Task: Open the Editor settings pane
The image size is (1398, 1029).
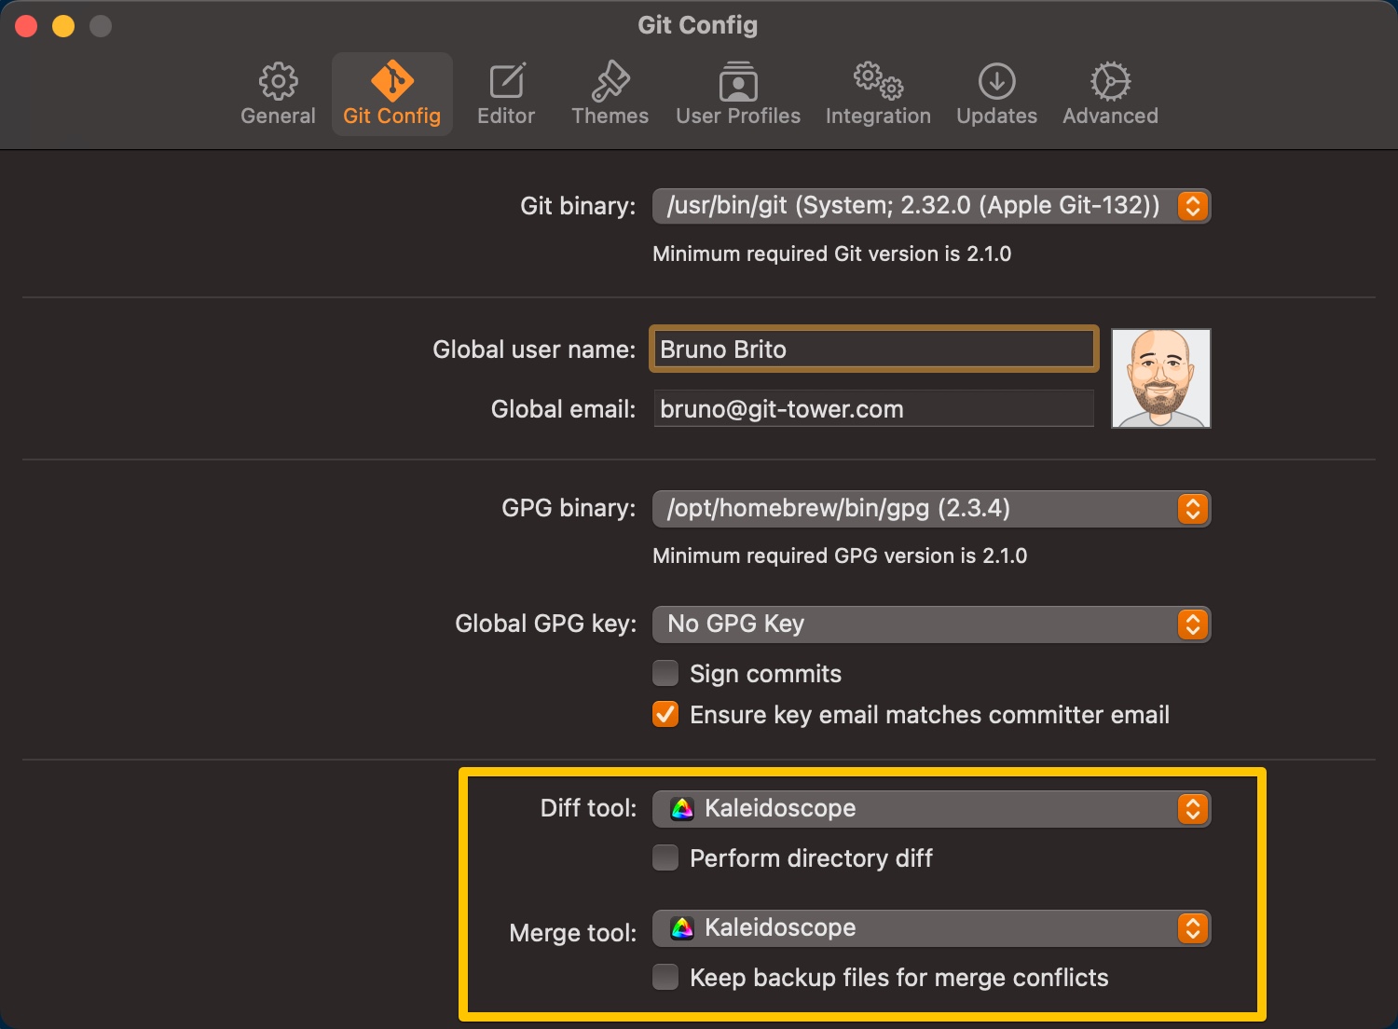Action: [x=506, y=90]
